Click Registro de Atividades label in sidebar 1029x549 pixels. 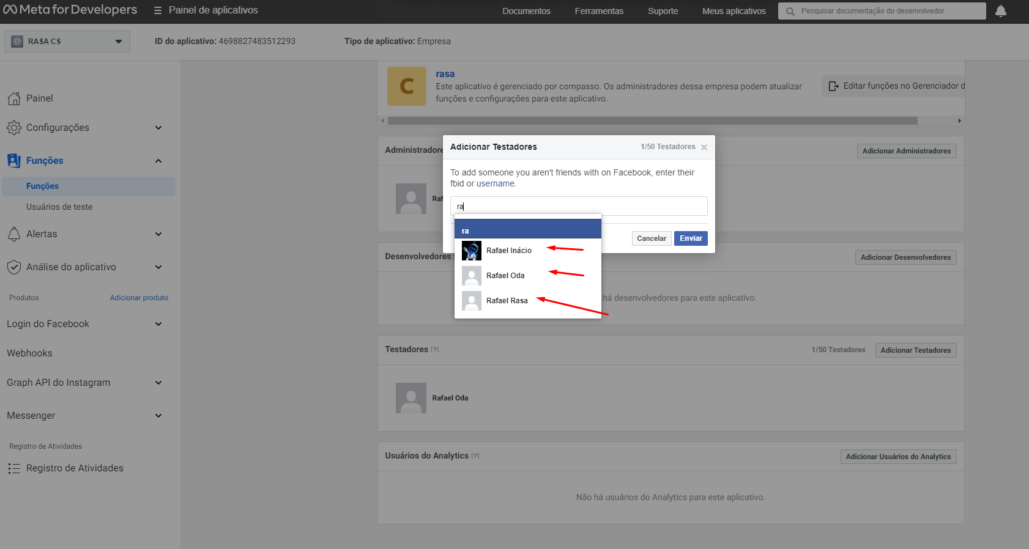tap(75, 468)
